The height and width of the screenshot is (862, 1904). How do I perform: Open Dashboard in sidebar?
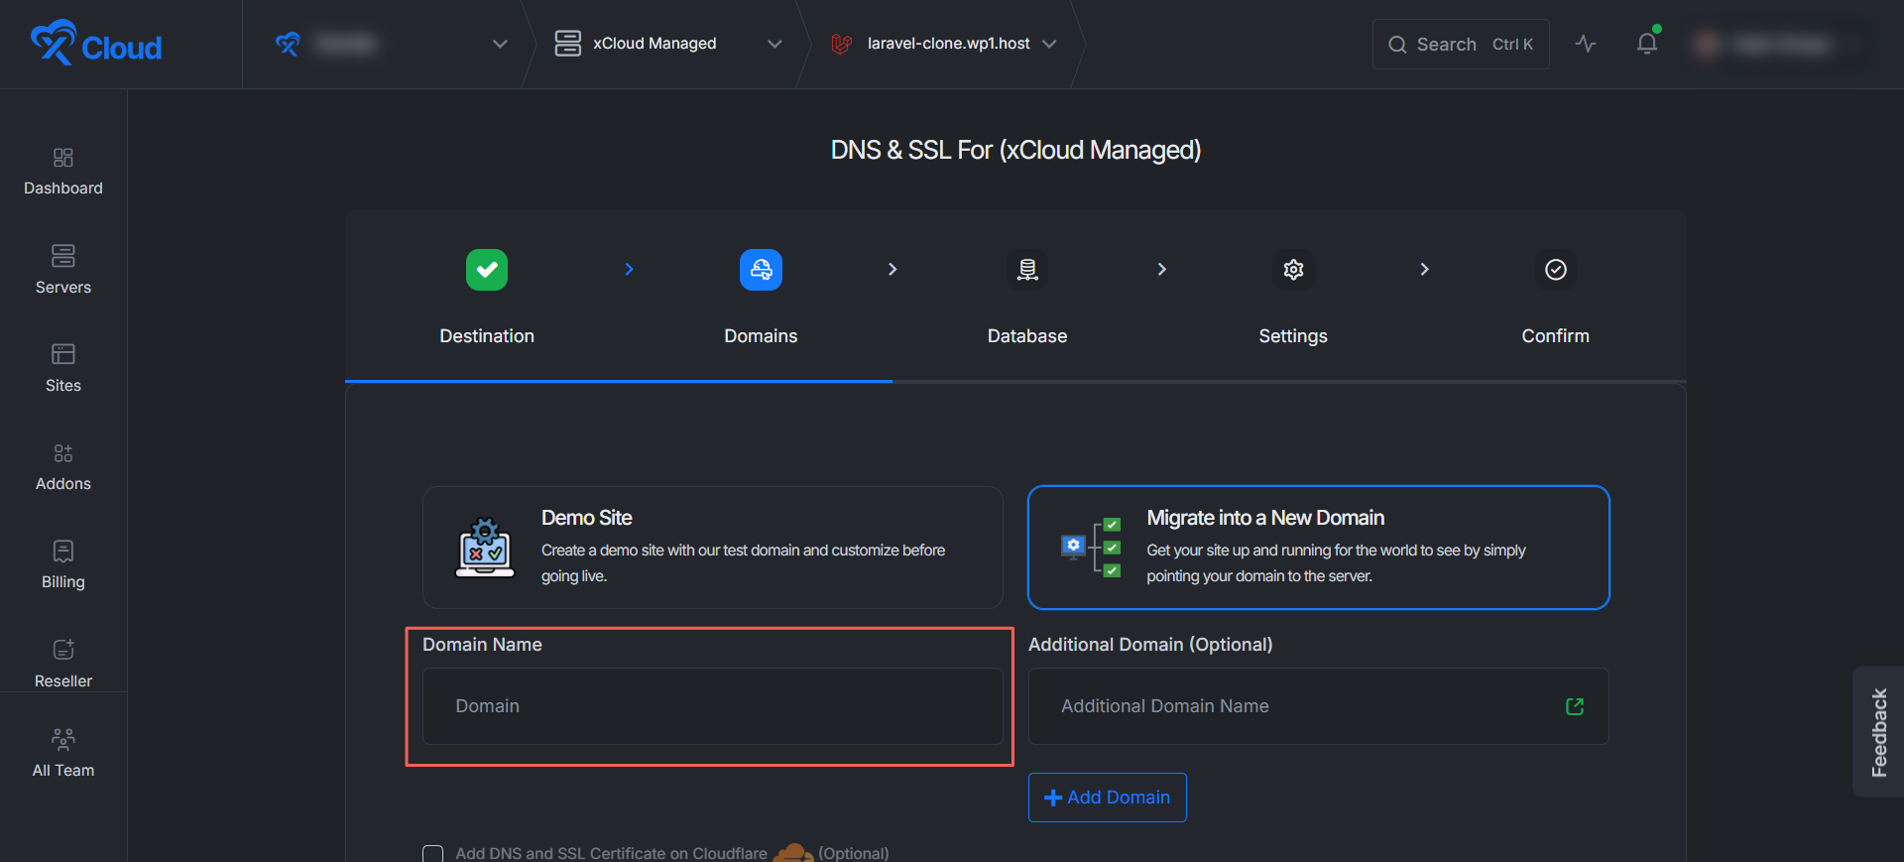pyautogui.click(x=63, y=173)
